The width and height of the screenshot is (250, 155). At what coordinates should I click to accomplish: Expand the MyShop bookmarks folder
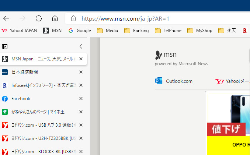click(199, 31)
